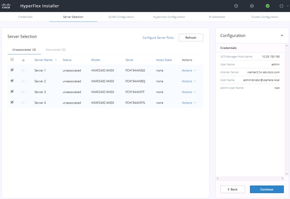Viewport: 290px width, 199px height.
Task: Open the settings gear icon
Action: click(281, 6)
